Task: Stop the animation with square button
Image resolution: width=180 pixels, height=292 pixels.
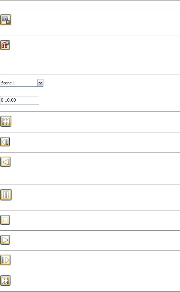Action: click(x=5, y=220)
